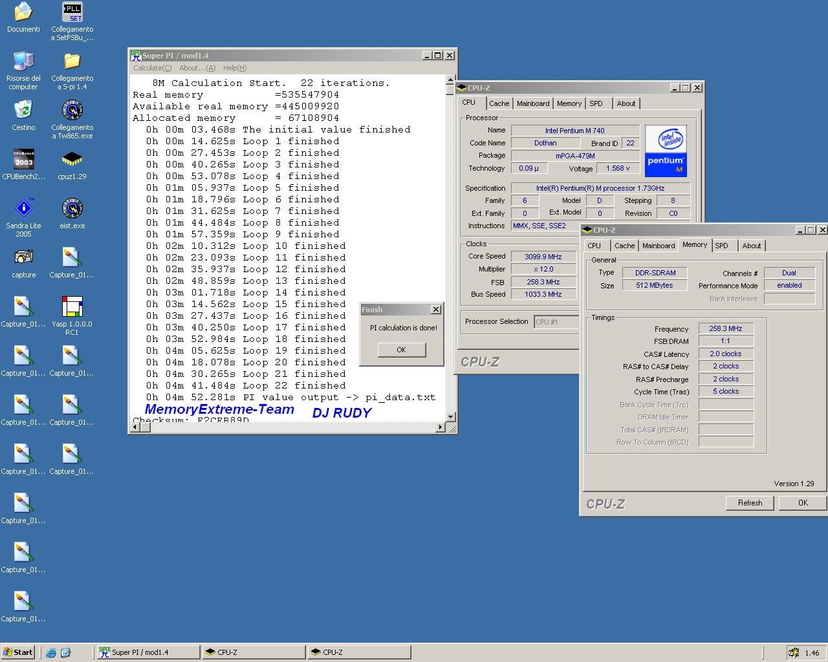Click the memory Type field DDR-SDRAM

[655, 273]
